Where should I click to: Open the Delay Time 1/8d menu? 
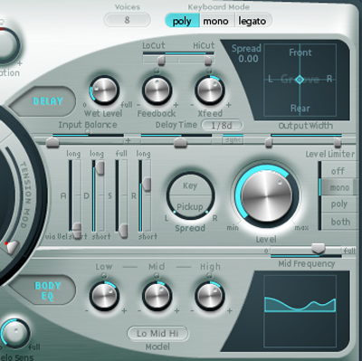(x=222, y=125)
